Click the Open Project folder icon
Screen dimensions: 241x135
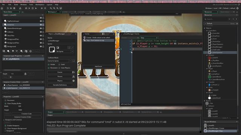tap(11, 8)
